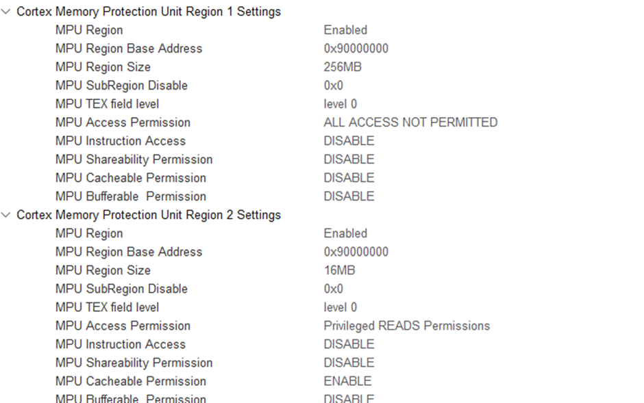Click the 16MB Region Size value
Viewport: 644px width, 403px height.
click(x=339, y=270)
